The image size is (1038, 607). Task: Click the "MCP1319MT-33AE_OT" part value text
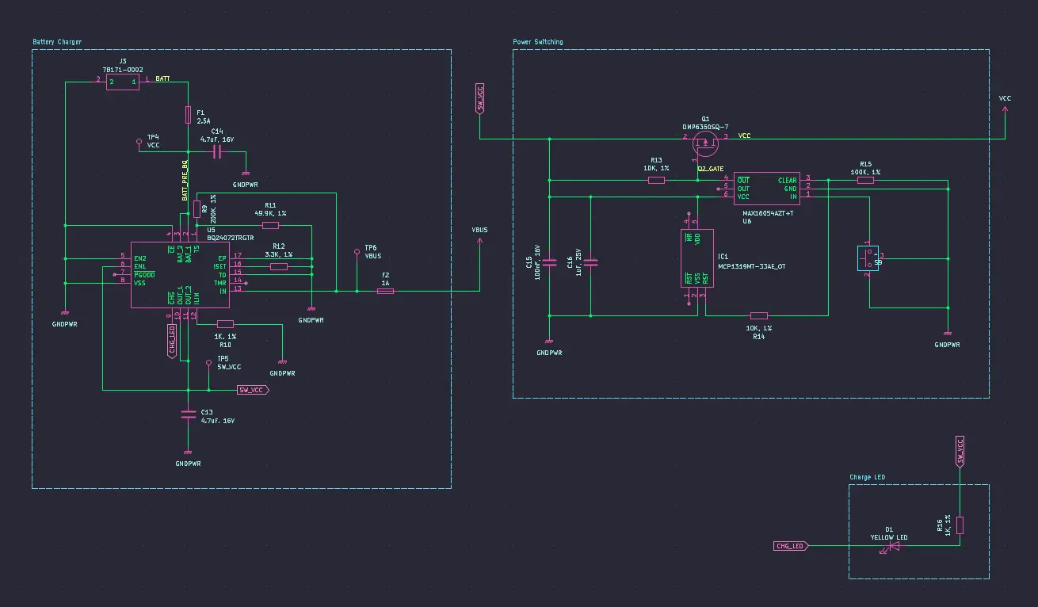(x=753, y=266)
